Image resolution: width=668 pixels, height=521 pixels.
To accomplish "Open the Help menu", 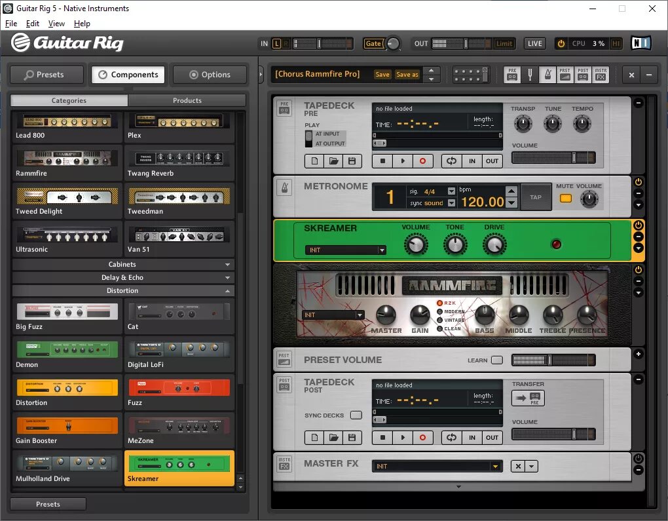I will click(x=82, y=24).
